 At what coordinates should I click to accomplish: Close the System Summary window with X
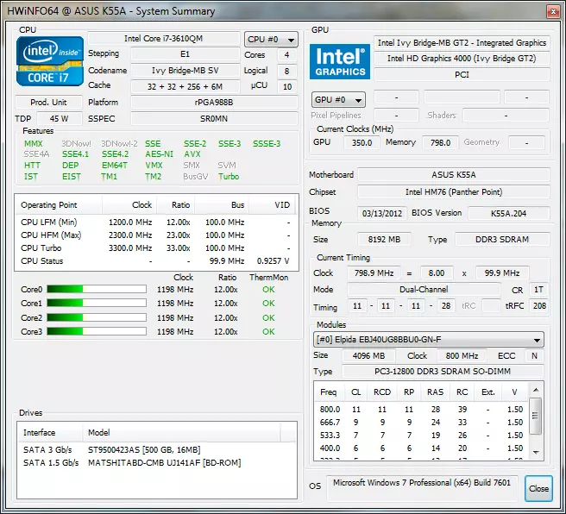(553, 11)
